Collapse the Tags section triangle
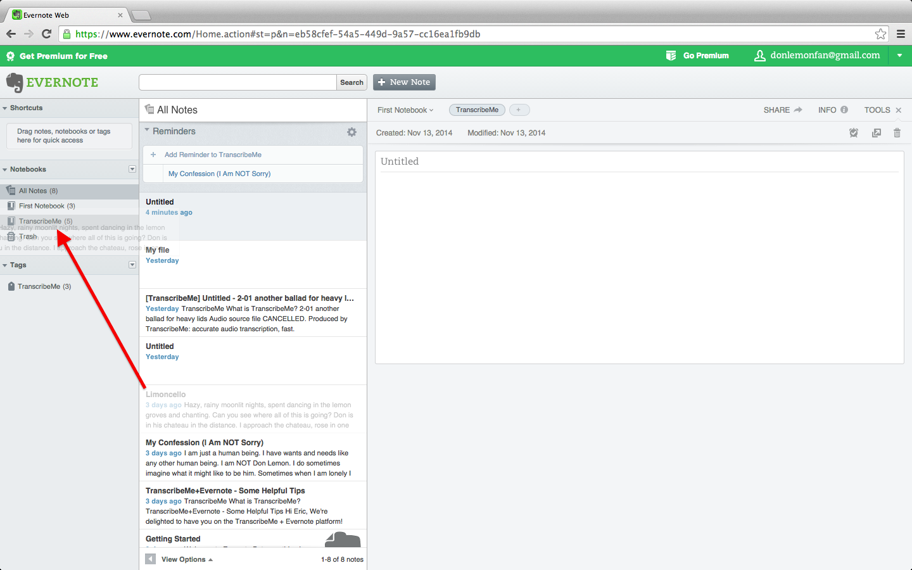Screen dimensions: 912x570 [5, 265]
